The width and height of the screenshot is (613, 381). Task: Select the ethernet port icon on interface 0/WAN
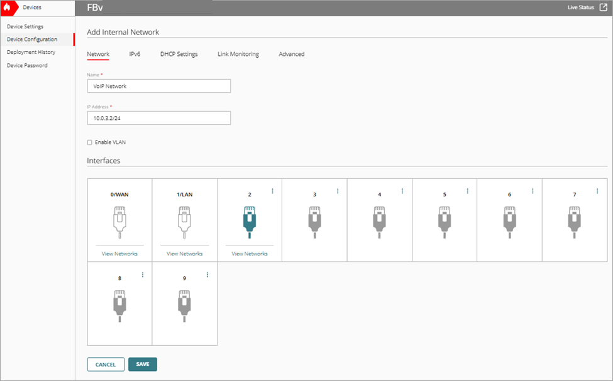119,223
